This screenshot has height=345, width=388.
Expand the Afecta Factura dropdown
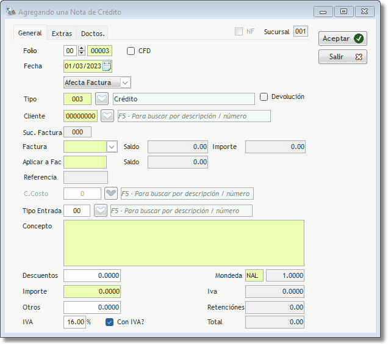click(x=125, y=82)
